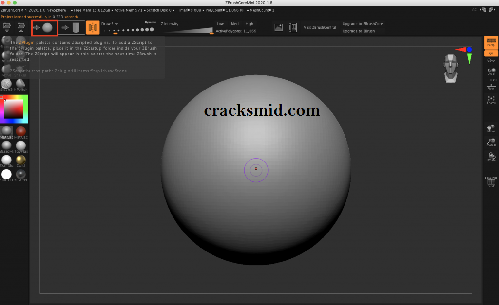Toggle the Floor grid
The image size is (499, 305).
click(x=491, y=86)
